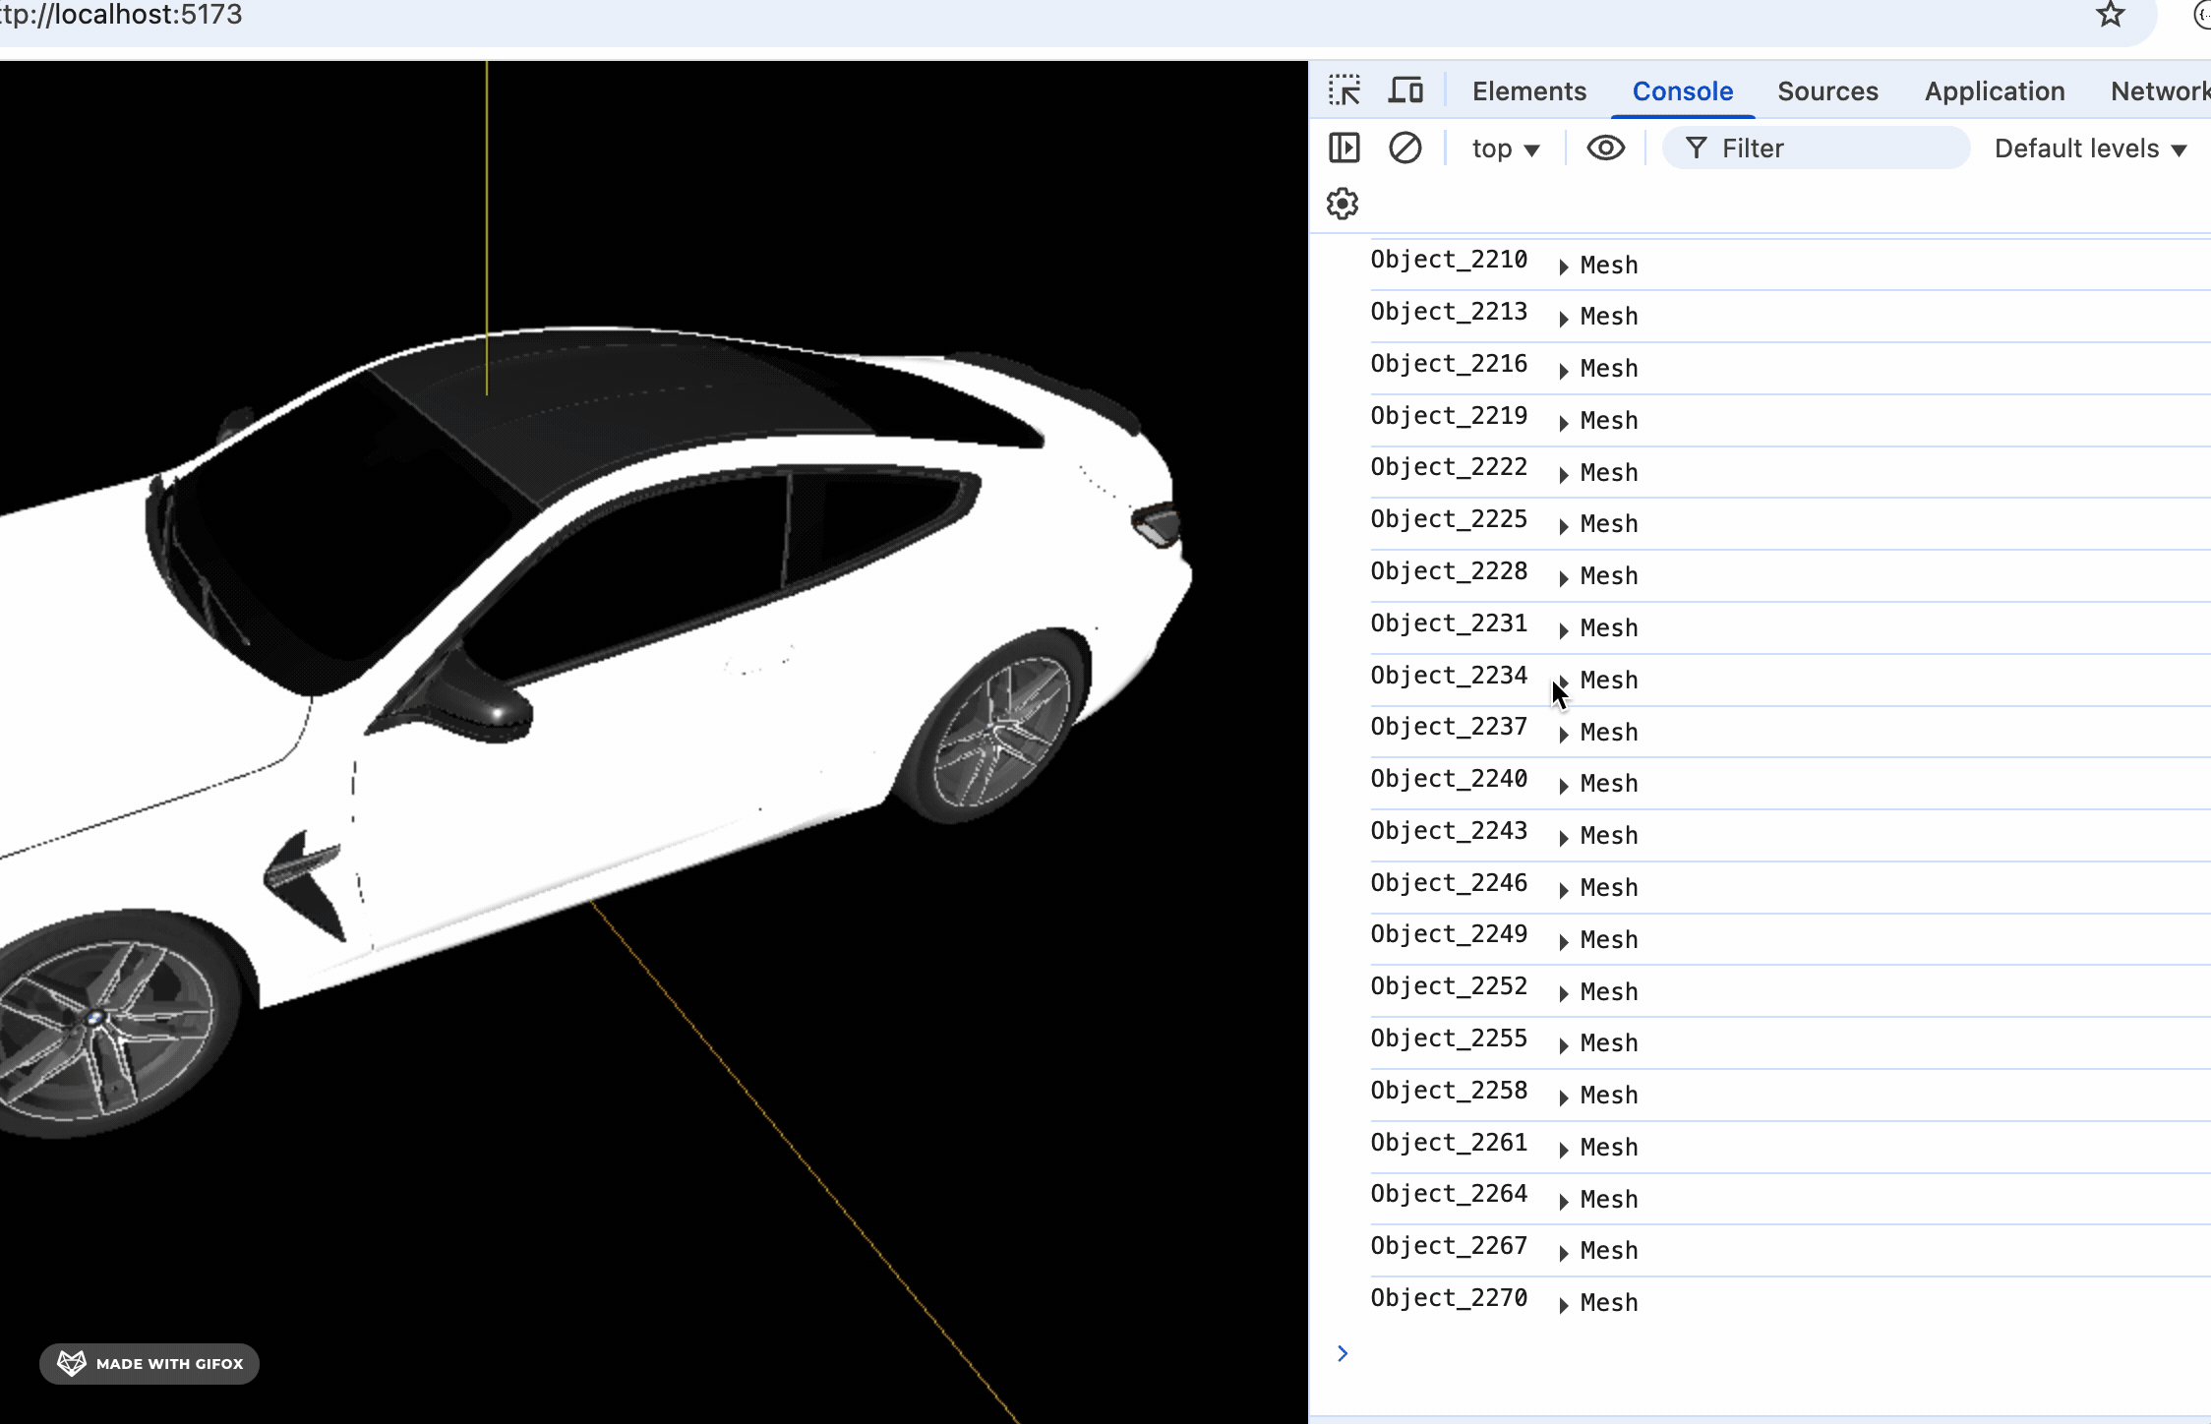Expand the Mesh for Object_2261
2211x1424 pixels.
click(1563, 1150)
